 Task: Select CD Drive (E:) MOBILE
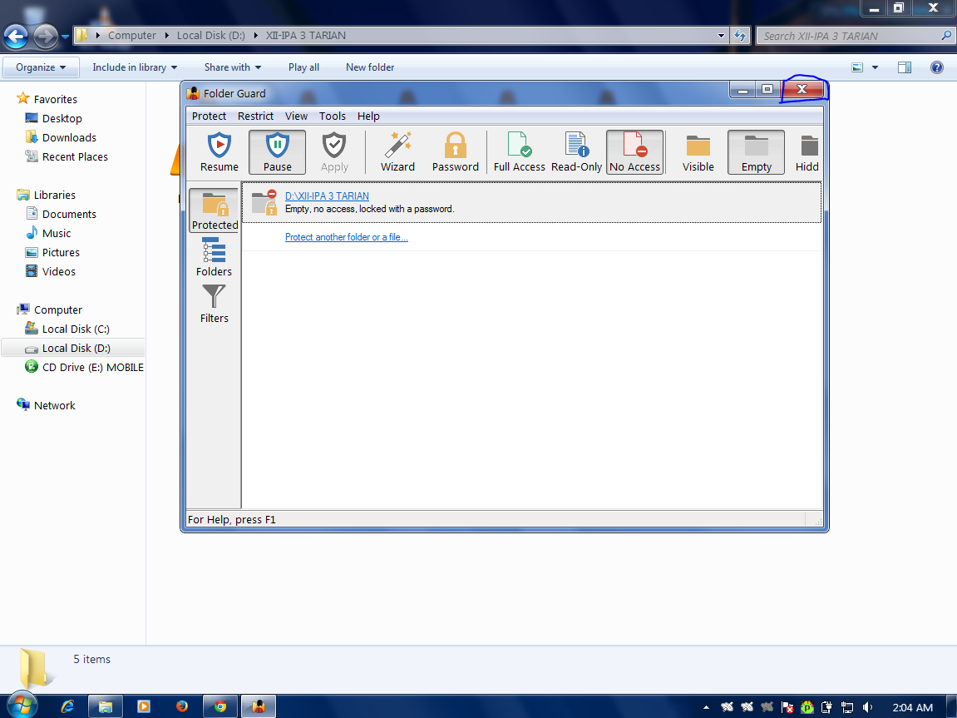click(x=92, y=367)
